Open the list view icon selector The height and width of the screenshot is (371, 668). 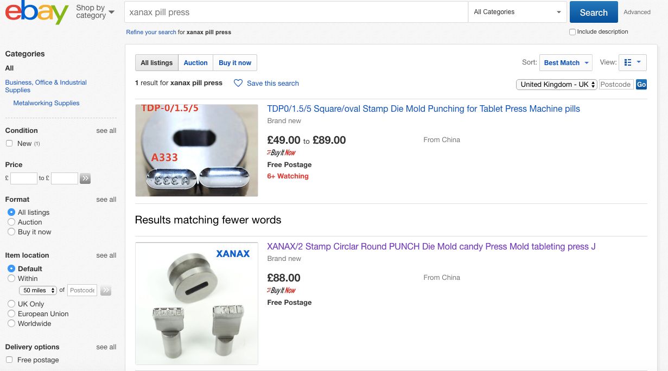click(x=632, y=62)
